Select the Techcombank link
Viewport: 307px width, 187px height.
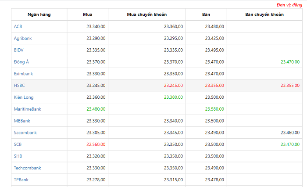pyautogui.click(x=27, y=168)
